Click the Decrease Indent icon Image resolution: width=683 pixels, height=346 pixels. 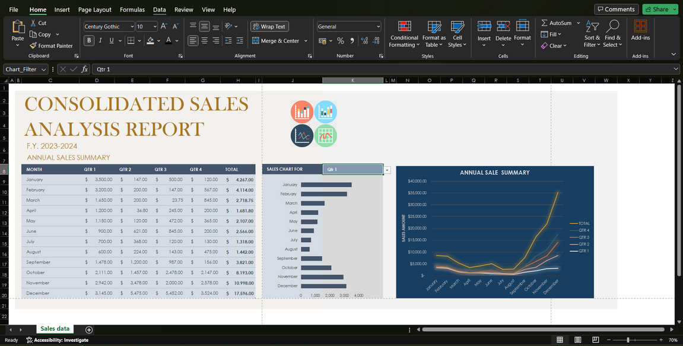[x=228, y=40]
